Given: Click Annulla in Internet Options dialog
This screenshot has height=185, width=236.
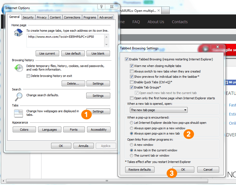Looking at the screenshot, I should pyautogui.click(x=83, y=146).
